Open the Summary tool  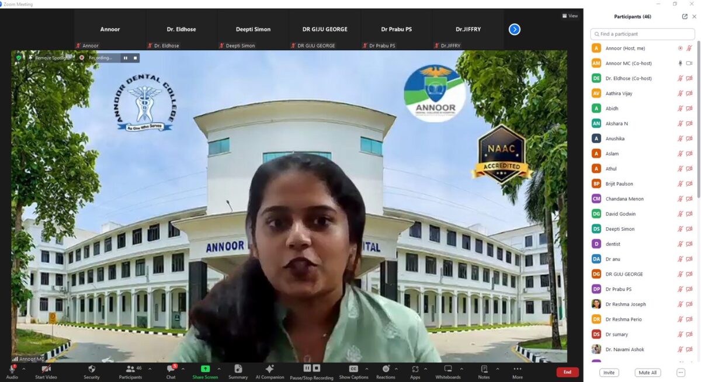238,369
